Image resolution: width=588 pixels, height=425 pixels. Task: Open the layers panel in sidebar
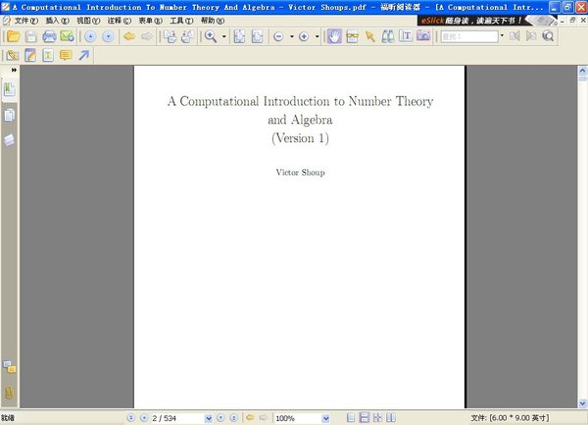click(x=10, y=140)
